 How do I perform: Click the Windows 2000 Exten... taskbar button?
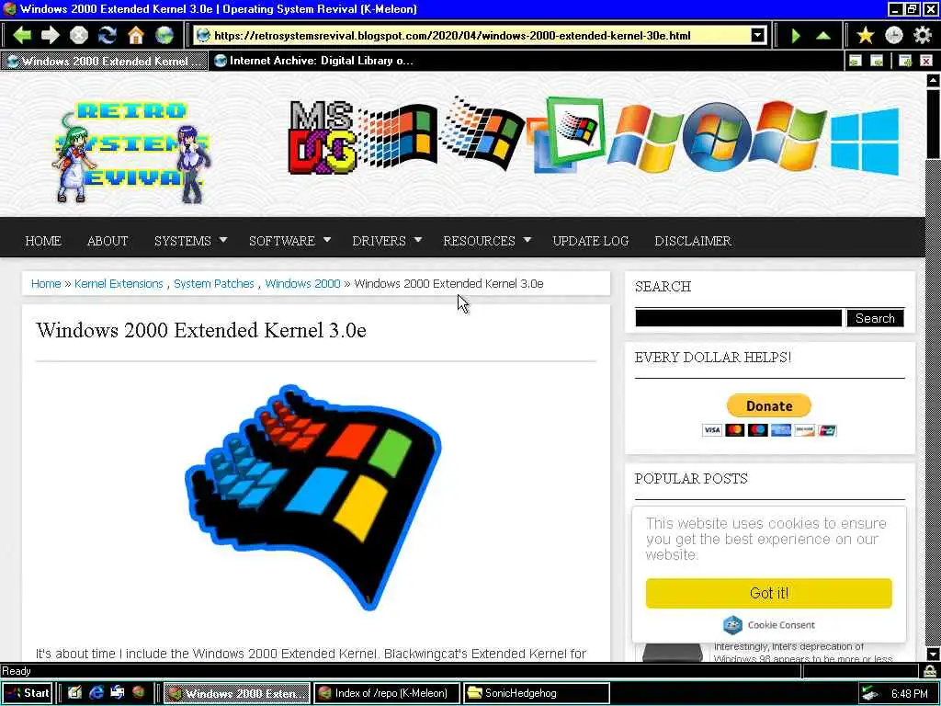point(237,693)
